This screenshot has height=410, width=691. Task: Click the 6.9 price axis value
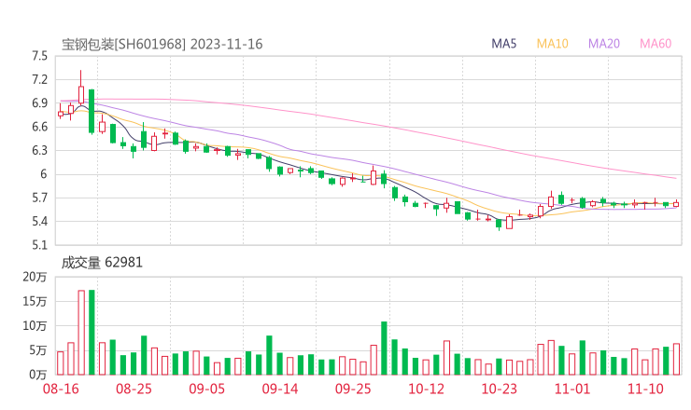[39, 103]
